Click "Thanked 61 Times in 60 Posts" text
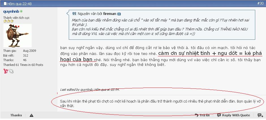266x120 pixels. tap(23, 65)
